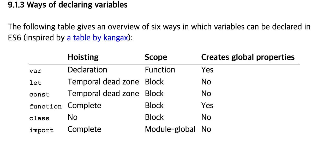Click the "var" keyword in the table

coord(35,71)
